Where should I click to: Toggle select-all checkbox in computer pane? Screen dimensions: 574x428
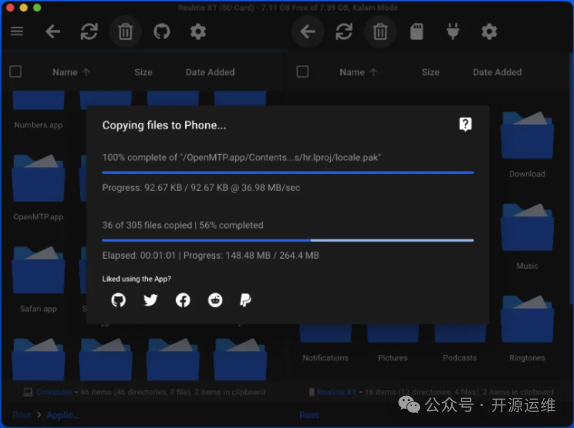click(16, 72)
